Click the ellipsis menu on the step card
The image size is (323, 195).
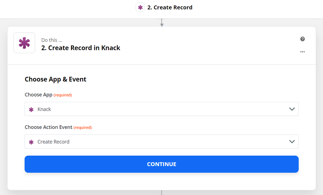[302, 52]
